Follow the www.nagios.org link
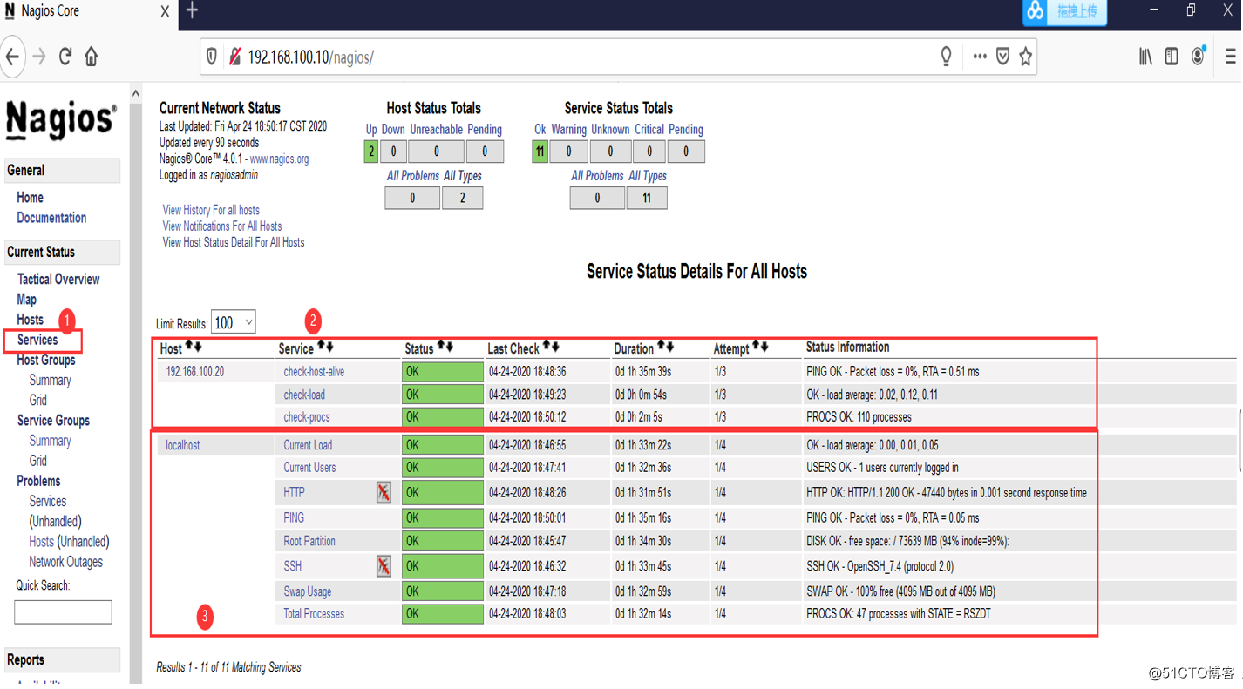Screen dimensions: 1243x689 (x=279, y=159)
